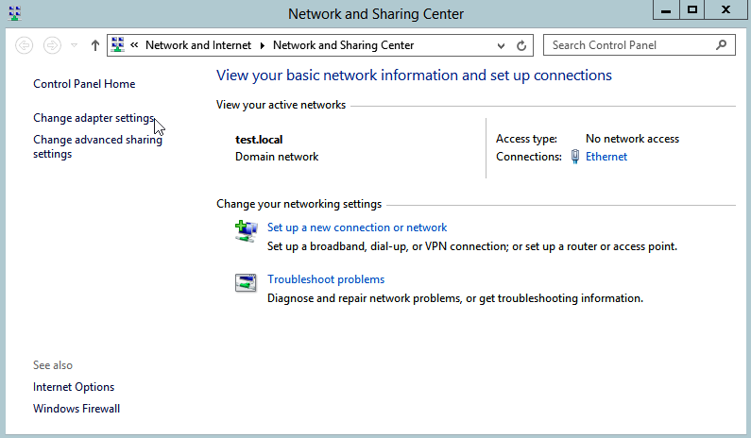Open the recent locations dropdown arrow
This screenshot has height=438, width=751.
[74, 45]
